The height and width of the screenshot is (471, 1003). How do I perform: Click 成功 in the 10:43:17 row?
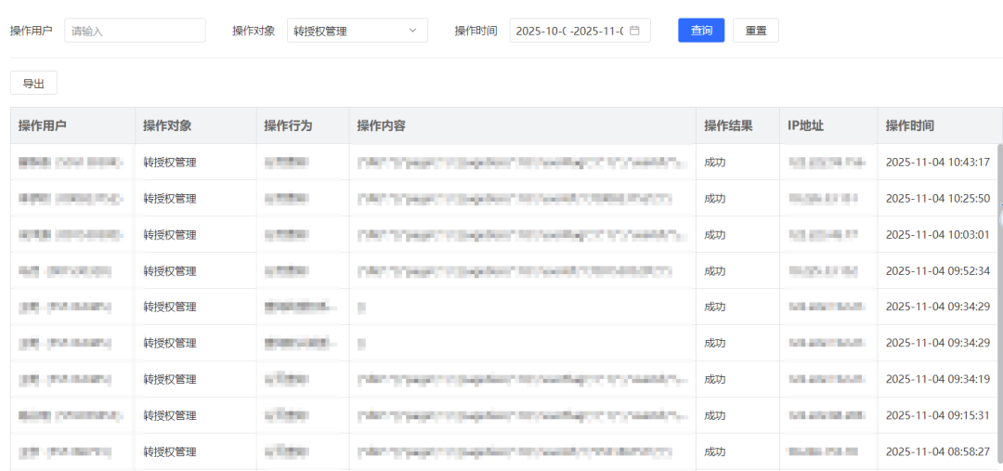(715, 163)
